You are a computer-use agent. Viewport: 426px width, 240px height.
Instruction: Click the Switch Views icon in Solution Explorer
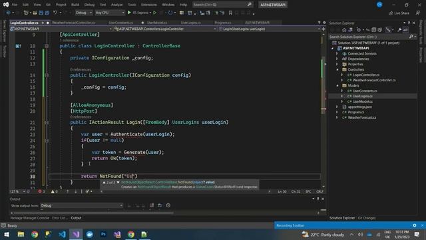tap(351, 29)
